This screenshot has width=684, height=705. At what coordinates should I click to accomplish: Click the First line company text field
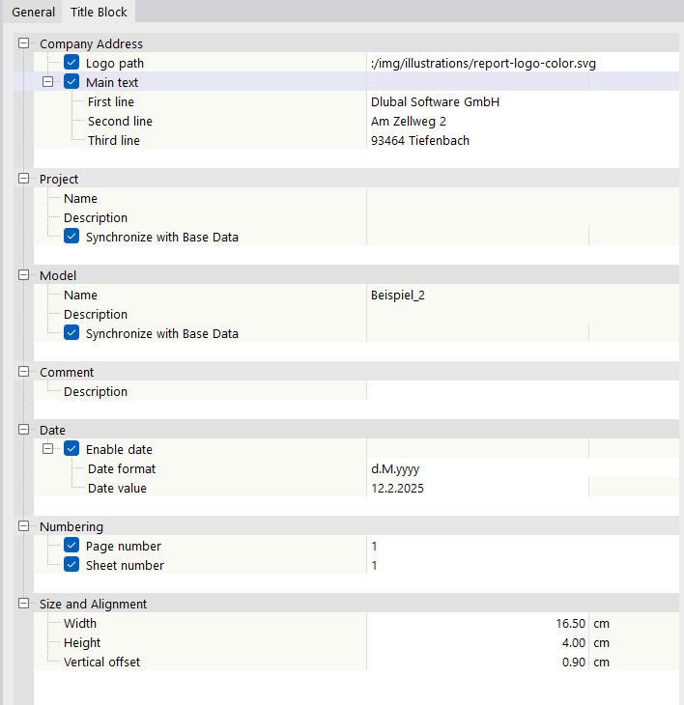click(x=522, y=101)
